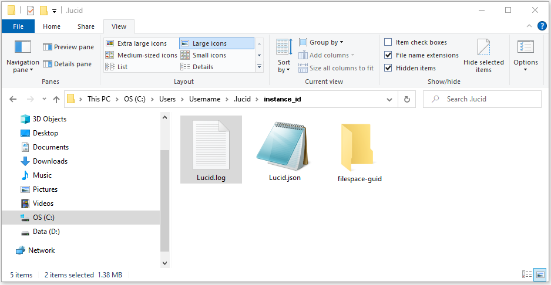Switch to the Home ribbon tab
The width and height of the screenshot is (551, 285).
[x=52, y=26]
